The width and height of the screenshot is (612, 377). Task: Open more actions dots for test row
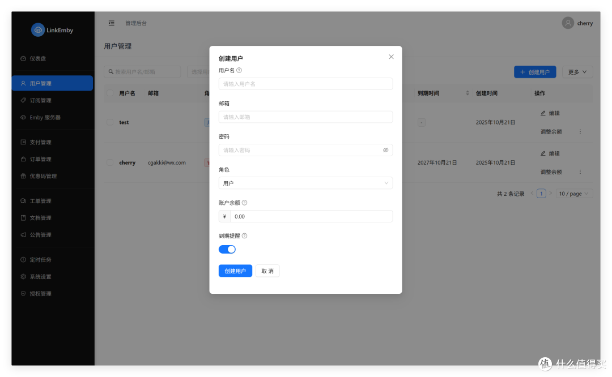tap(580, 132)
